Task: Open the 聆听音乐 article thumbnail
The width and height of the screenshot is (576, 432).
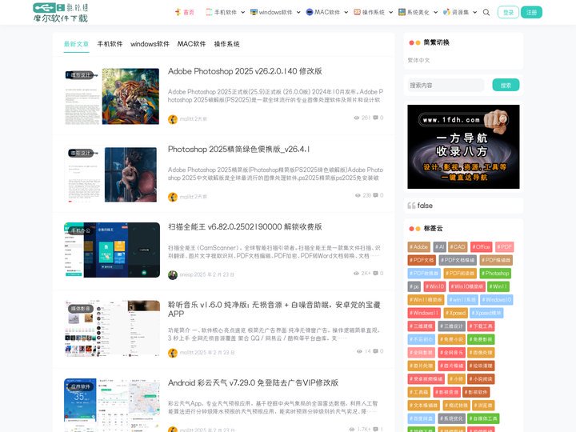Action: pyautogui.click(x=112, y=328)
